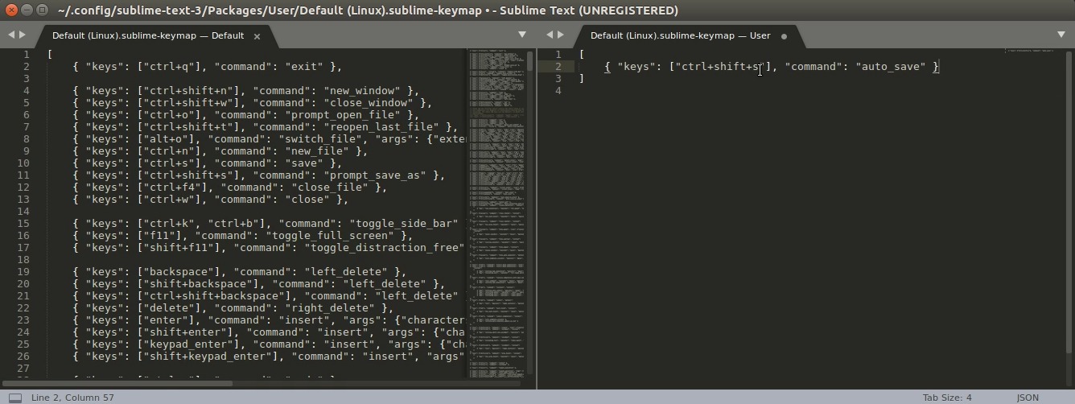Go to previous tab in right pane
The height and width of the screenshot is (404, 1075).
550,35
